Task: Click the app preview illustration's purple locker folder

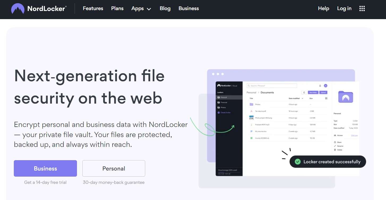Action: coord(346,97)
